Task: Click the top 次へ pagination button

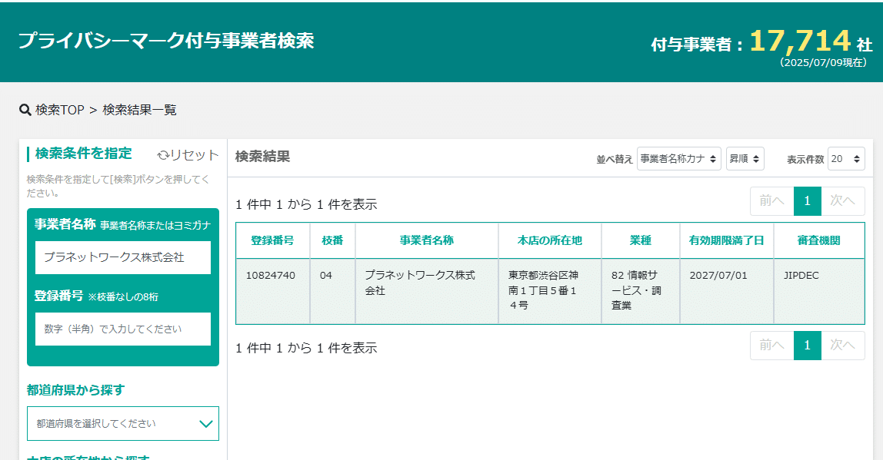Action: [x=842, y=200]
